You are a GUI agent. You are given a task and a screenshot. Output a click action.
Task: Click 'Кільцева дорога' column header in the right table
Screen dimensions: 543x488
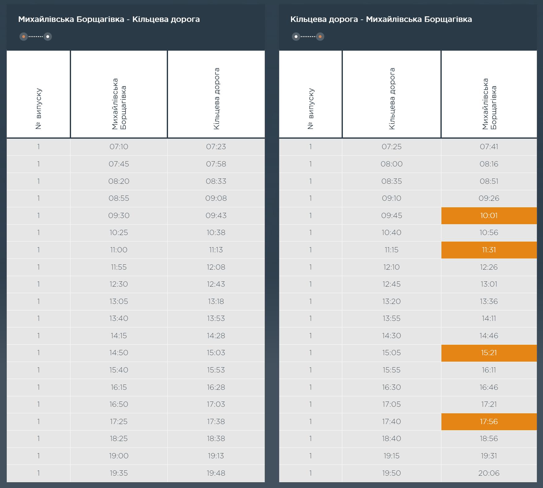click(x=392, y=95)
